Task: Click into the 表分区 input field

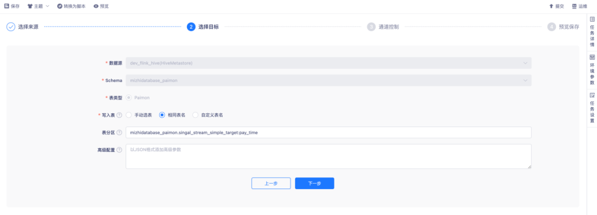Action: tap(328, 133)
